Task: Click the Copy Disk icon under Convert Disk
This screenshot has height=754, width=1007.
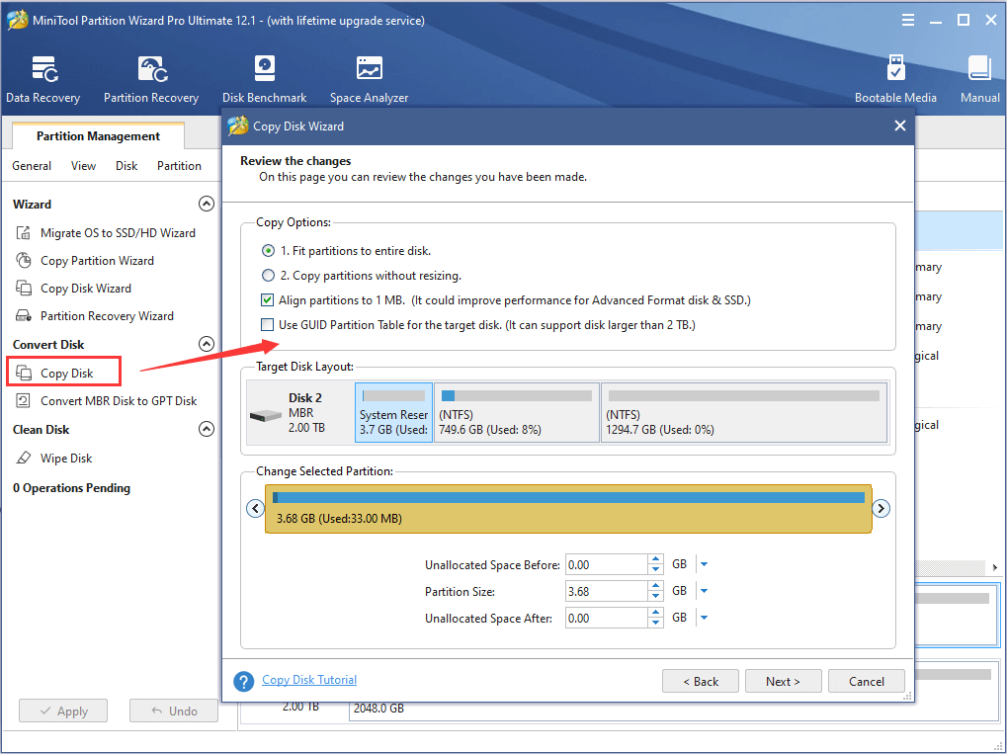Action: pyautogui.click(x=24, y=374)
